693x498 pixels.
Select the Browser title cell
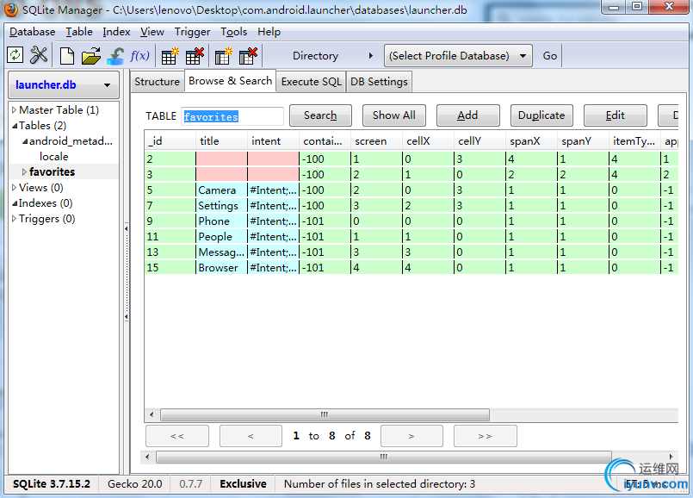(221, 268)
